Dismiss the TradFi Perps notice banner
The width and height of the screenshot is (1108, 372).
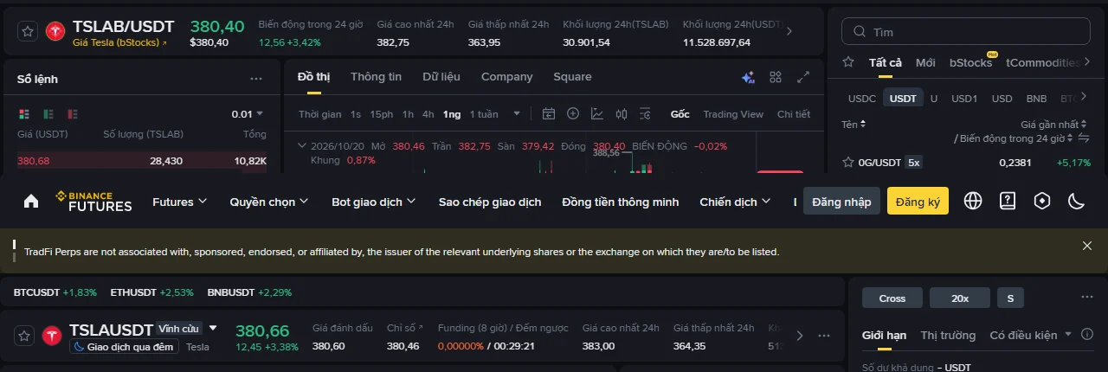click(1087, 246)
